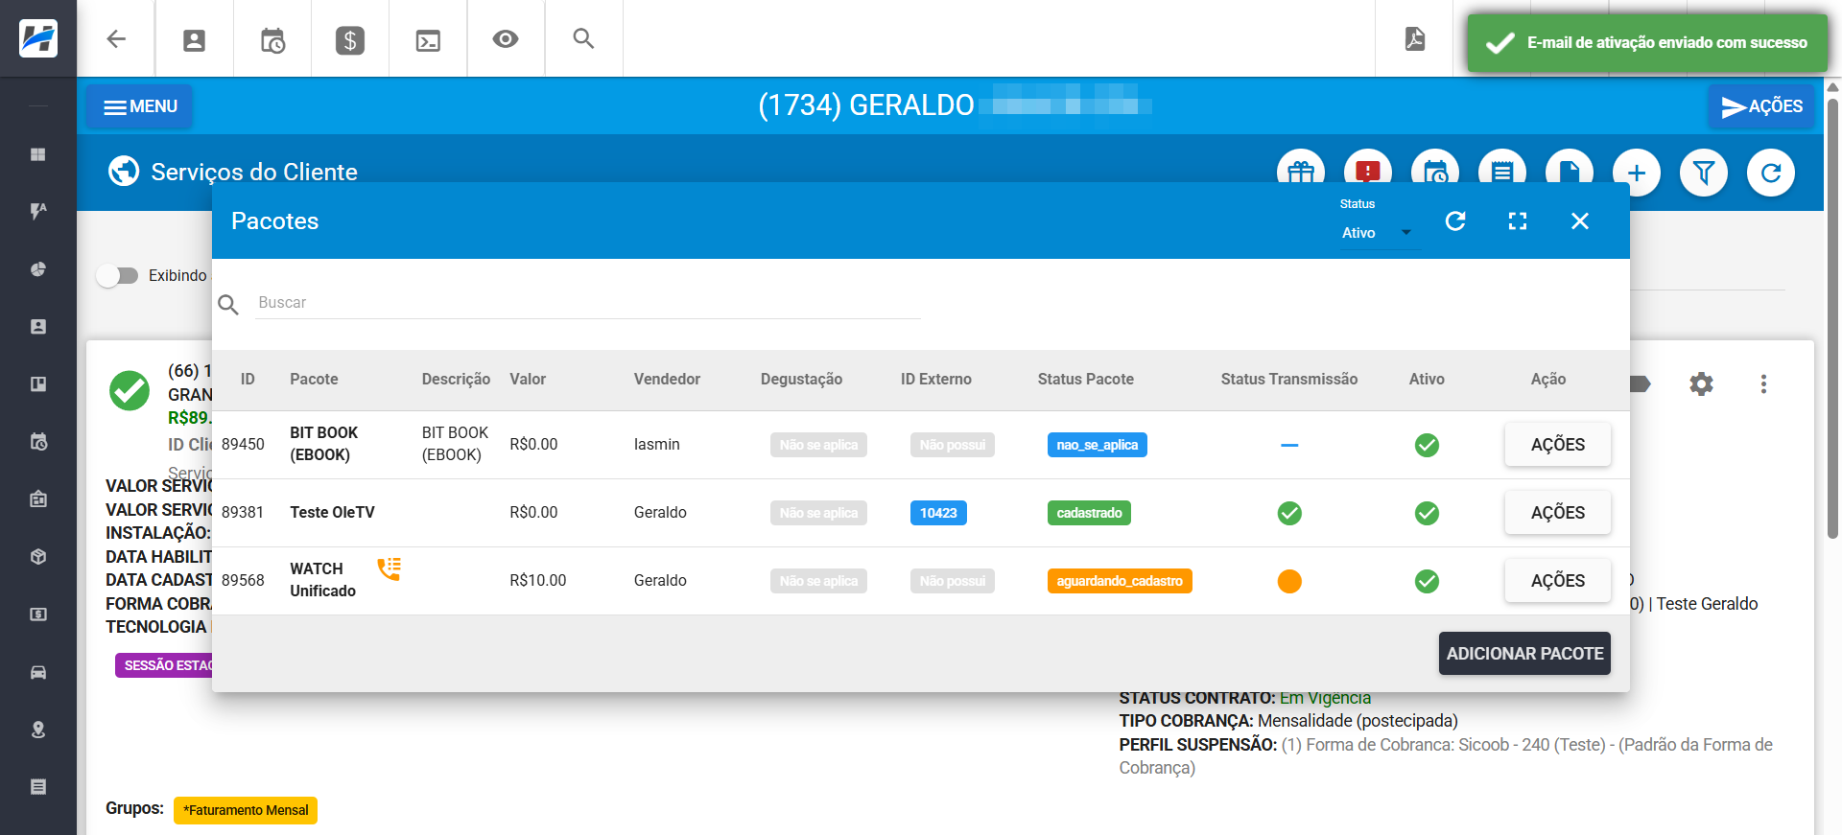Open the map location sidebar icon
The image size is (1842, 835).
coord(38,730)
